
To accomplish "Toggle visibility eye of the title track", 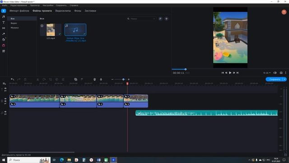I will point(5,88).
